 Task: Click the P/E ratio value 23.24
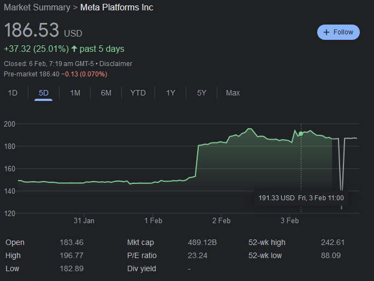197,255
